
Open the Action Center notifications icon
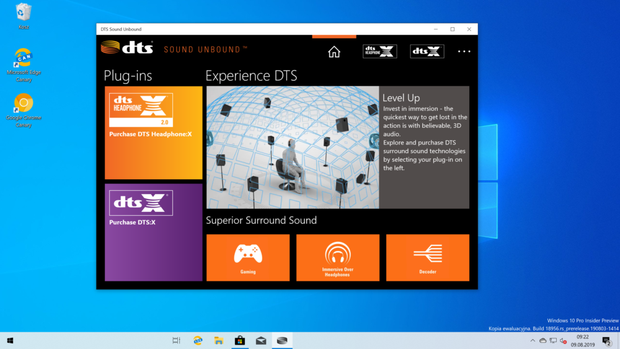click(x=607, y=341)
